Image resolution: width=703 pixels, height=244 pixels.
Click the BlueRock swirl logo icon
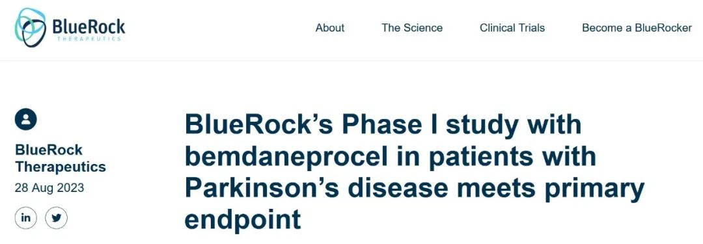point(30,27)
